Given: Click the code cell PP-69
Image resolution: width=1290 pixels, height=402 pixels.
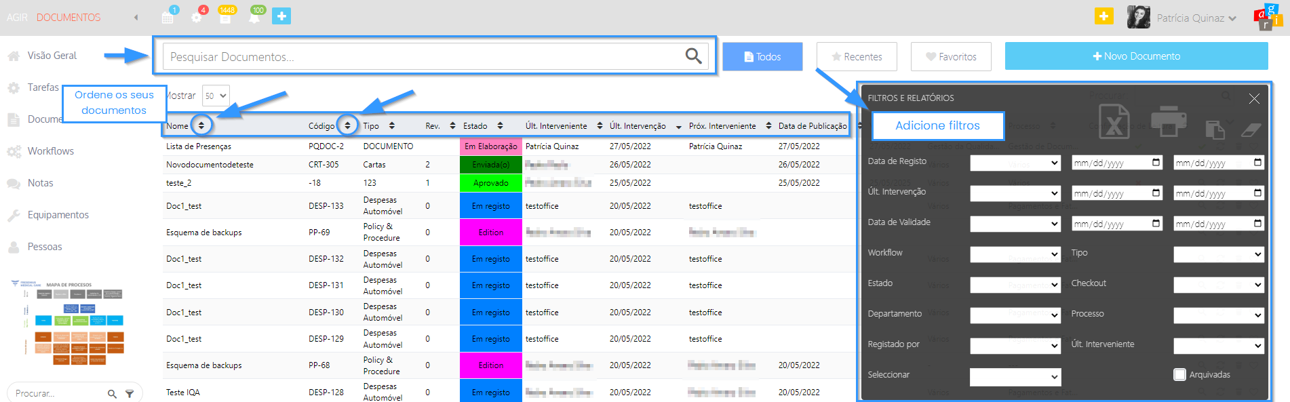Looking at the screenshot, I should pos(319,233).
